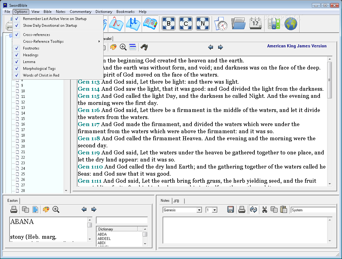Screen dimensions: 342x259
Task: Open the Commentary menu
Action: tap(81, 12)
